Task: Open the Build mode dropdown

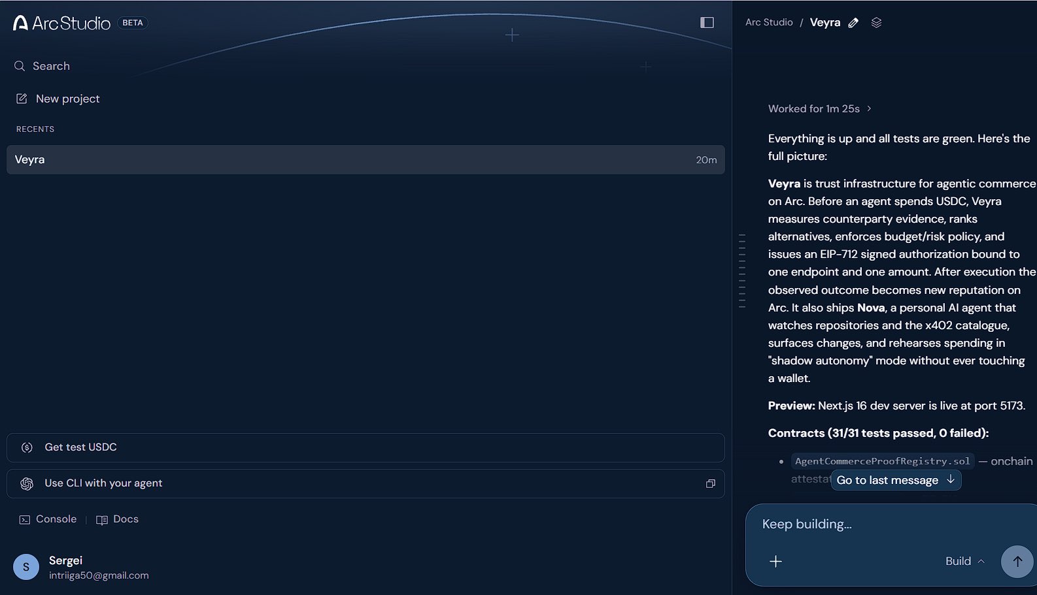Action: (x=965, y=561)
